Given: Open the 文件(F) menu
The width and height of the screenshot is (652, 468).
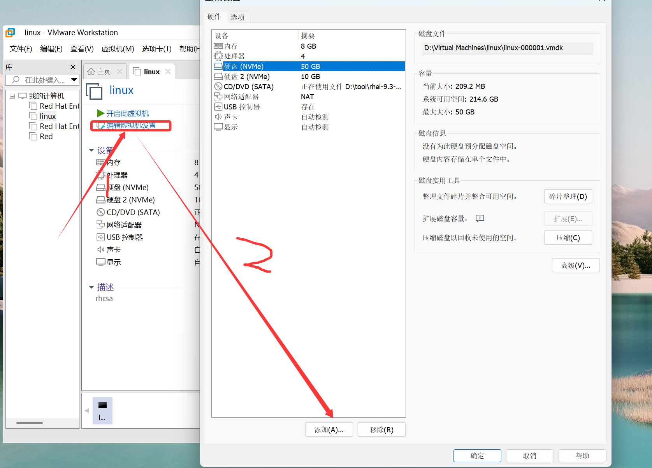Looking at the screenshot, I should (x=21, y=49).
